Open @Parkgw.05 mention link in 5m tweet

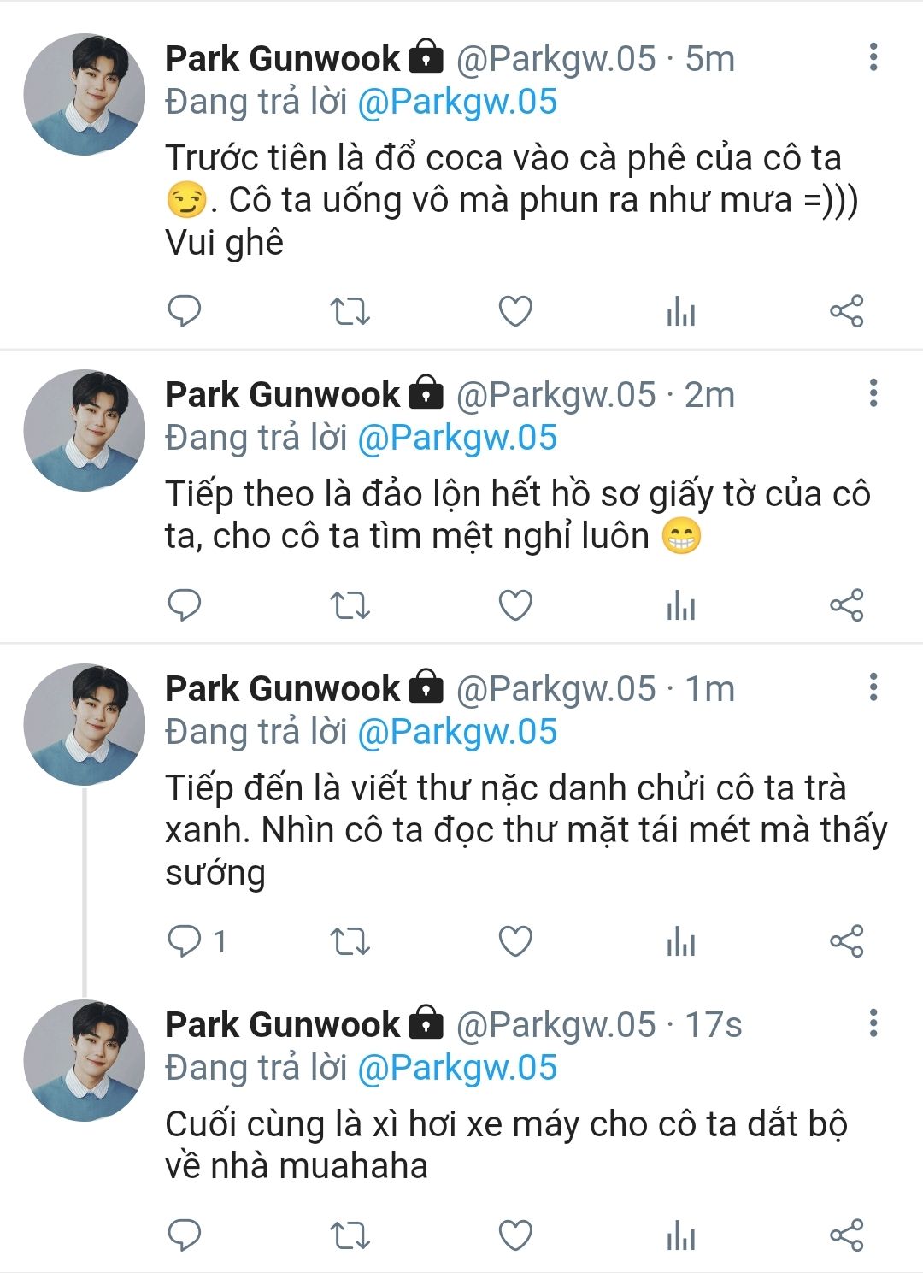[x=457, y=102]
